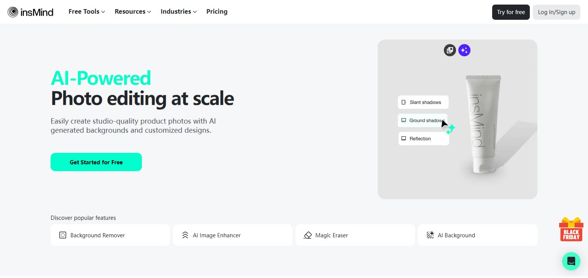This screenshot has height=278, width=588.
Task: Select the Slant shadows option
Action: pos(423,102)
